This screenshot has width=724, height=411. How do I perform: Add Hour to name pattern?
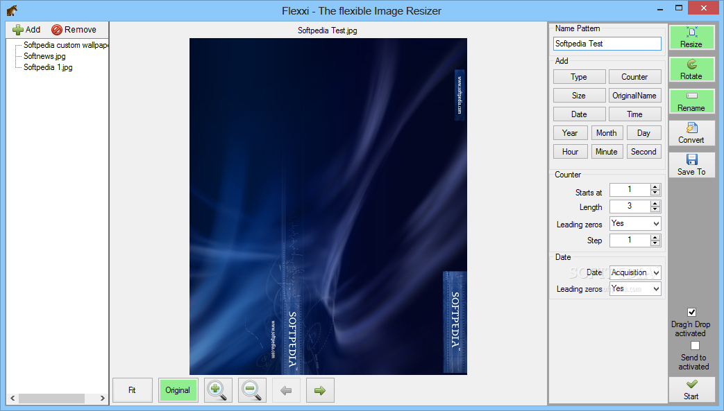570,152
